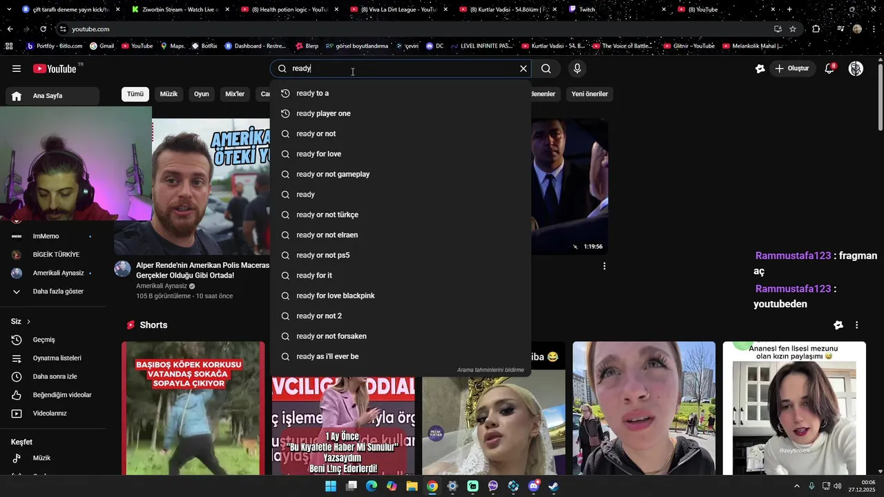
Task: Click inside the YouTube search field
Action: [x=401, y=68]
